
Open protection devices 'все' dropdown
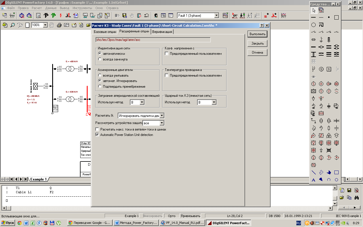click(162, 123)
